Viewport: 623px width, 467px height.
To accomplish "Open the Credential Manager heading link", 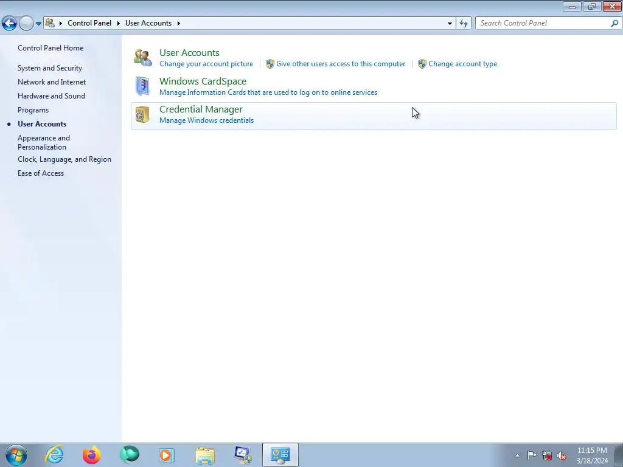I will [201, 109].
